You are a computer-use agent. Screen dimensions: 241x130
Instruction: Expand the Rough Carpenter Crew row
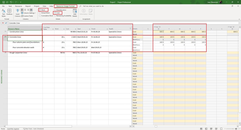[x=9, y=53]
